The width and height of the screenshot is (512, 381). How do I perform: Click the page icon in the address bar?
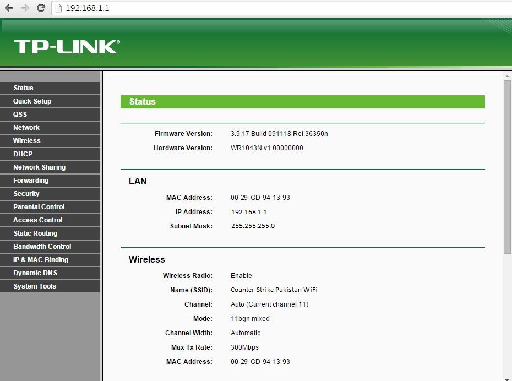pos(58,8)
